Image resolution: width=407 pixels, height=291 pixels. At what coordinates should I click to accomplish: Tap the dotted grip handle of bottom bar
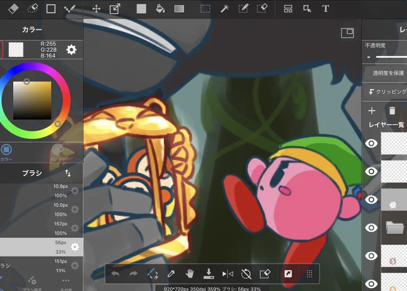(309, 274)
